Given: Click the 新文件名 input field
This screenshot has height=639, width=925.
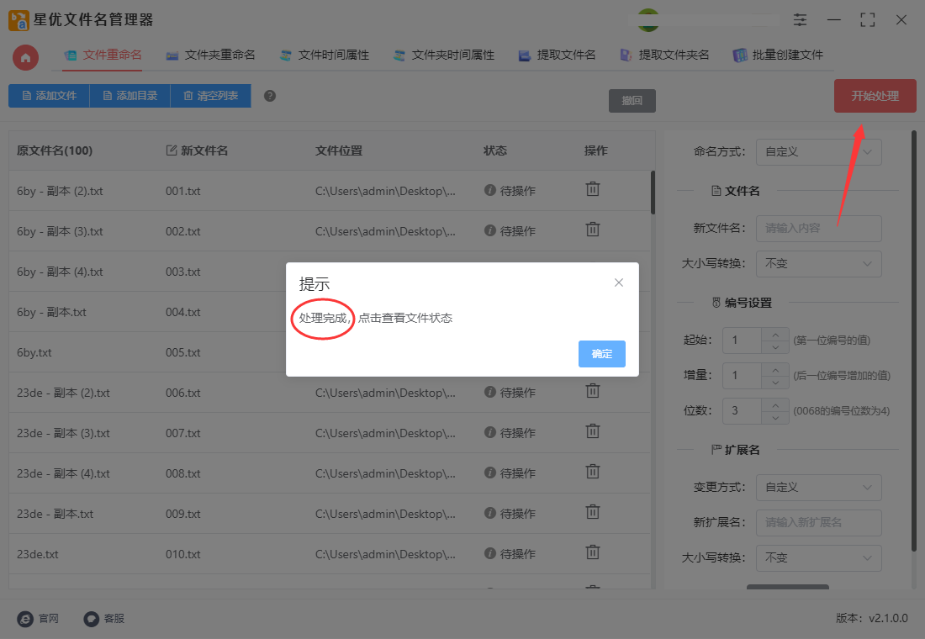Looking at the screenshot, I should (x=817, y=228).
